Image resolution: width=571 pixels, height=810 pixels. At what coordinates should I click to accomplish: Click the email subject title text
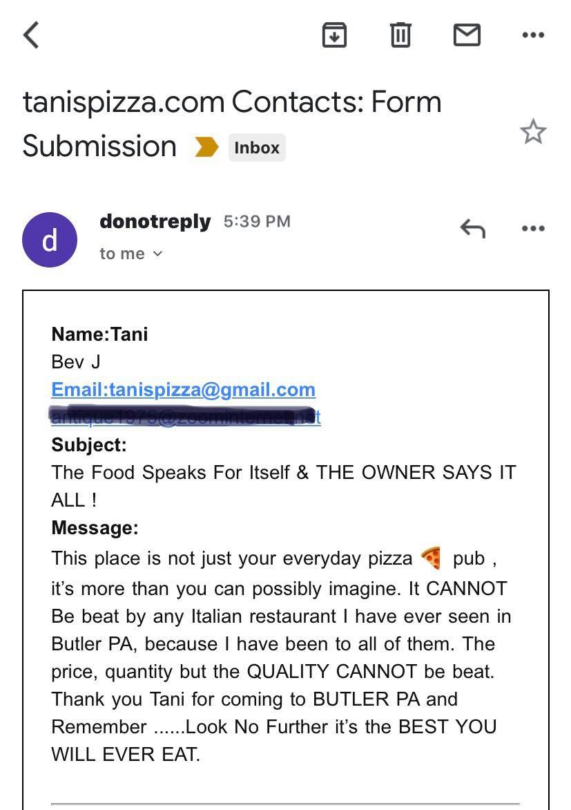coord(232,124)
